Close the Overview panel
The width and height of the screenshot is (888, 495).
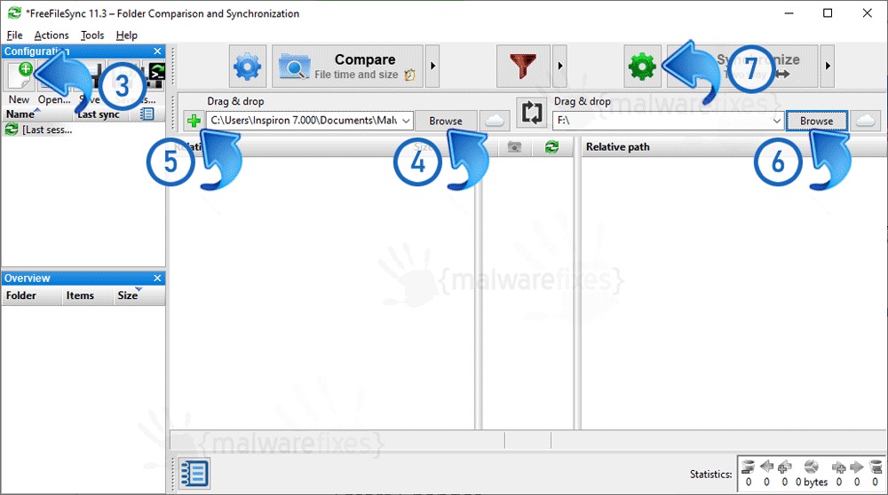[x=157, y=279]
